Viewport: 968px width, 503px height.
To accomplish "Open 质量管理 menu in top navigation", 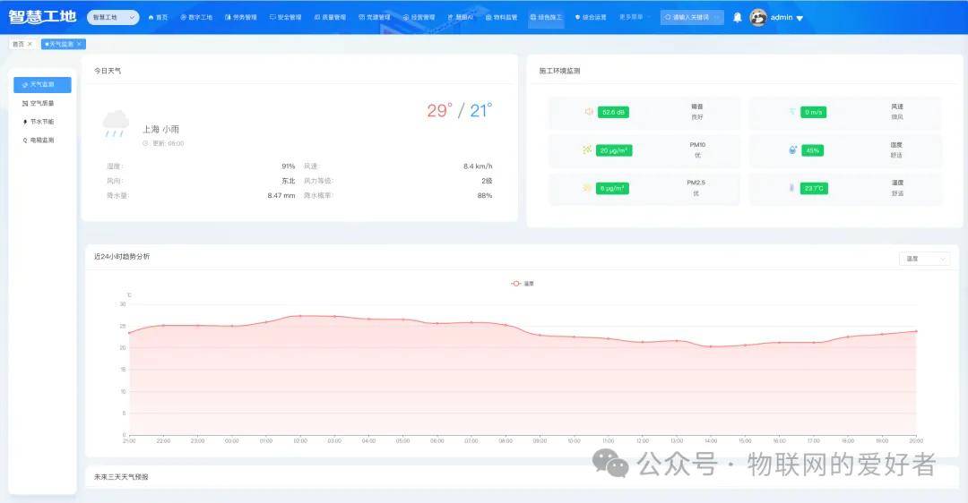I will (x=330, y=17).
